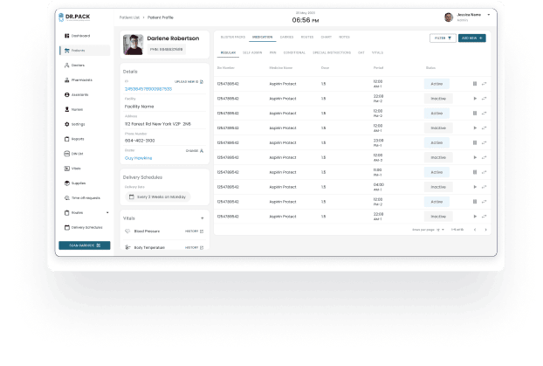Resume the second row Inactive medication
543x366 pixels.
(475, 99)
